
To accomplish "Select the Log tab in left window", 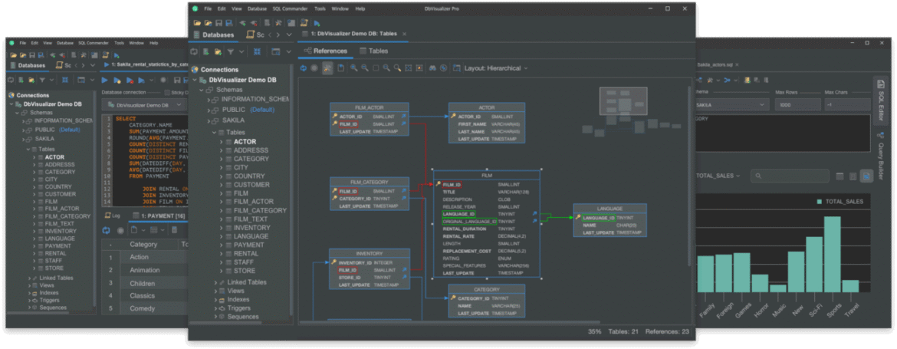I will coord(112,216).
